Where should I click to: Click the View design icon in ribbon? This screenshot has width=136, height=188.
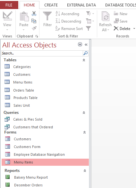click(x=7, y=16)
